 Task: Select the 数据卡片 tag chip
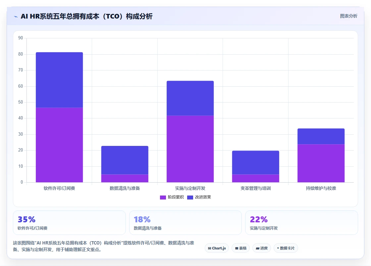(286, 248)
